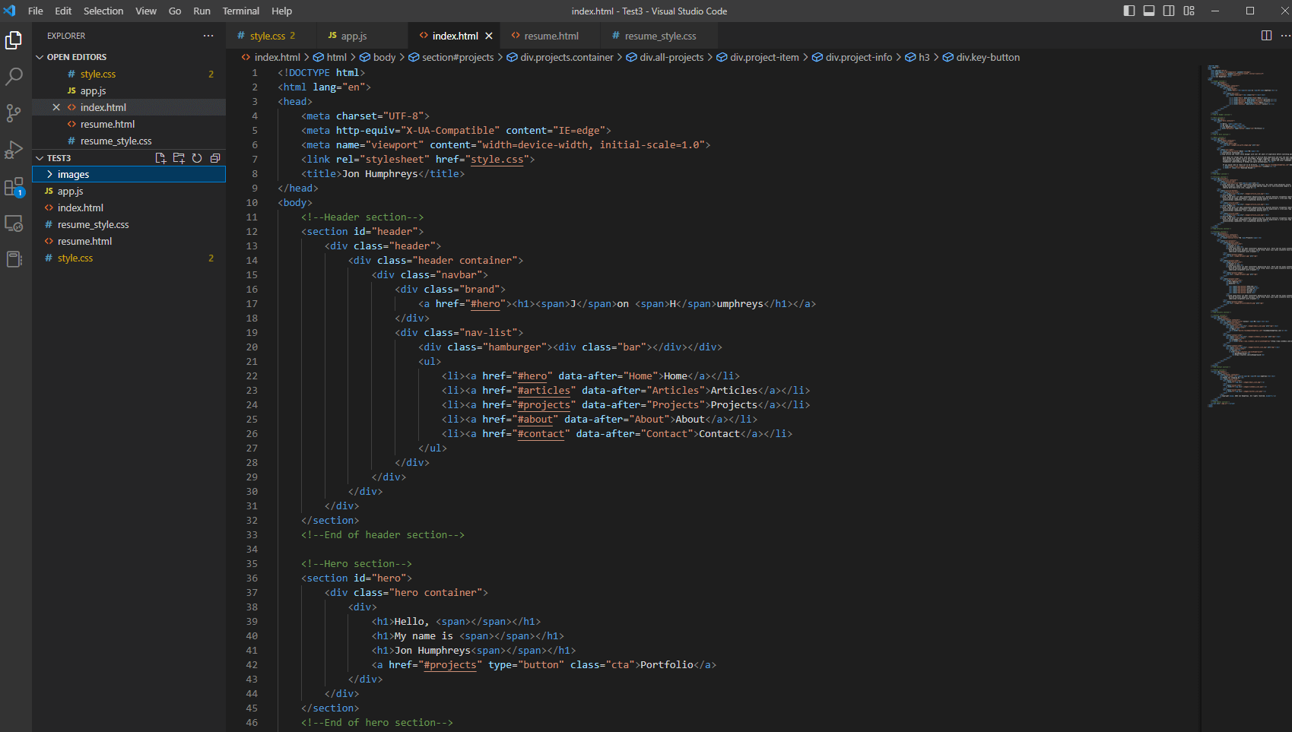1292x732 pixels.
Task: Open the Terminal menu
Action: (x=240, y=11)
